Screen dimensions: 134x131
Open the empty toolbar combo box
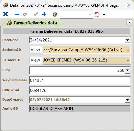76,14
